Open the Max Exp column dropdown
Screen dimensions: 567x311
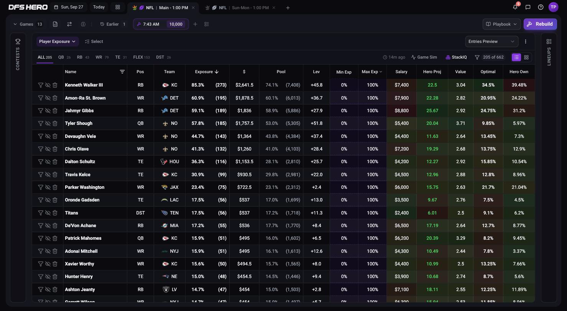point(372,72)
